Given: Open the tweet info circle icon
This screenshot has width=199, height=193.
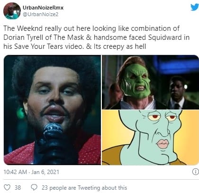Looking at the screenshot, I should (x=196, y=172).
